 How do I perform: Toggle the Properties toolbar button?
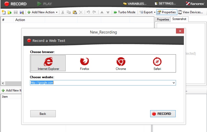coord(167,12)
